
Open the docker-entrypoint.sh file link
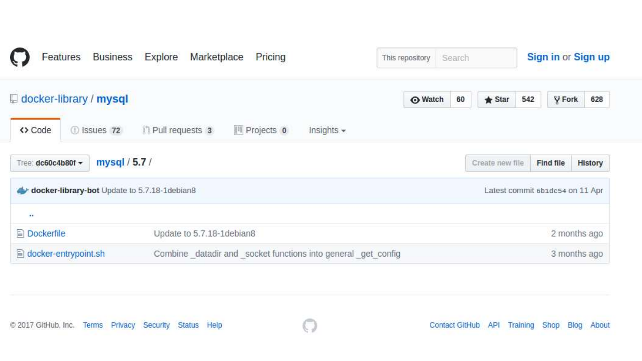click(66, 254)
